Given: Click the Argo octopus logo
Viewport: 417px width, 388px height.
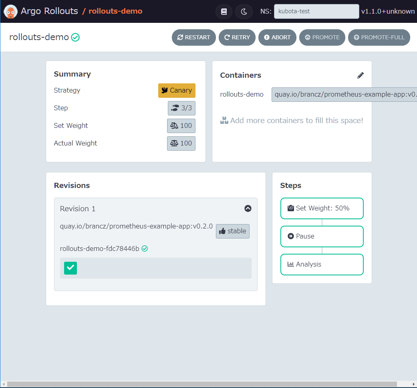Looking at the screenshot, I should (11, 12).
